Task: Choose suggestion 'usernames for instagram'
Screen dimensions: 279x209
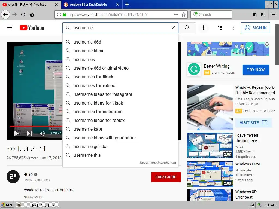Action: click(120, 112)
